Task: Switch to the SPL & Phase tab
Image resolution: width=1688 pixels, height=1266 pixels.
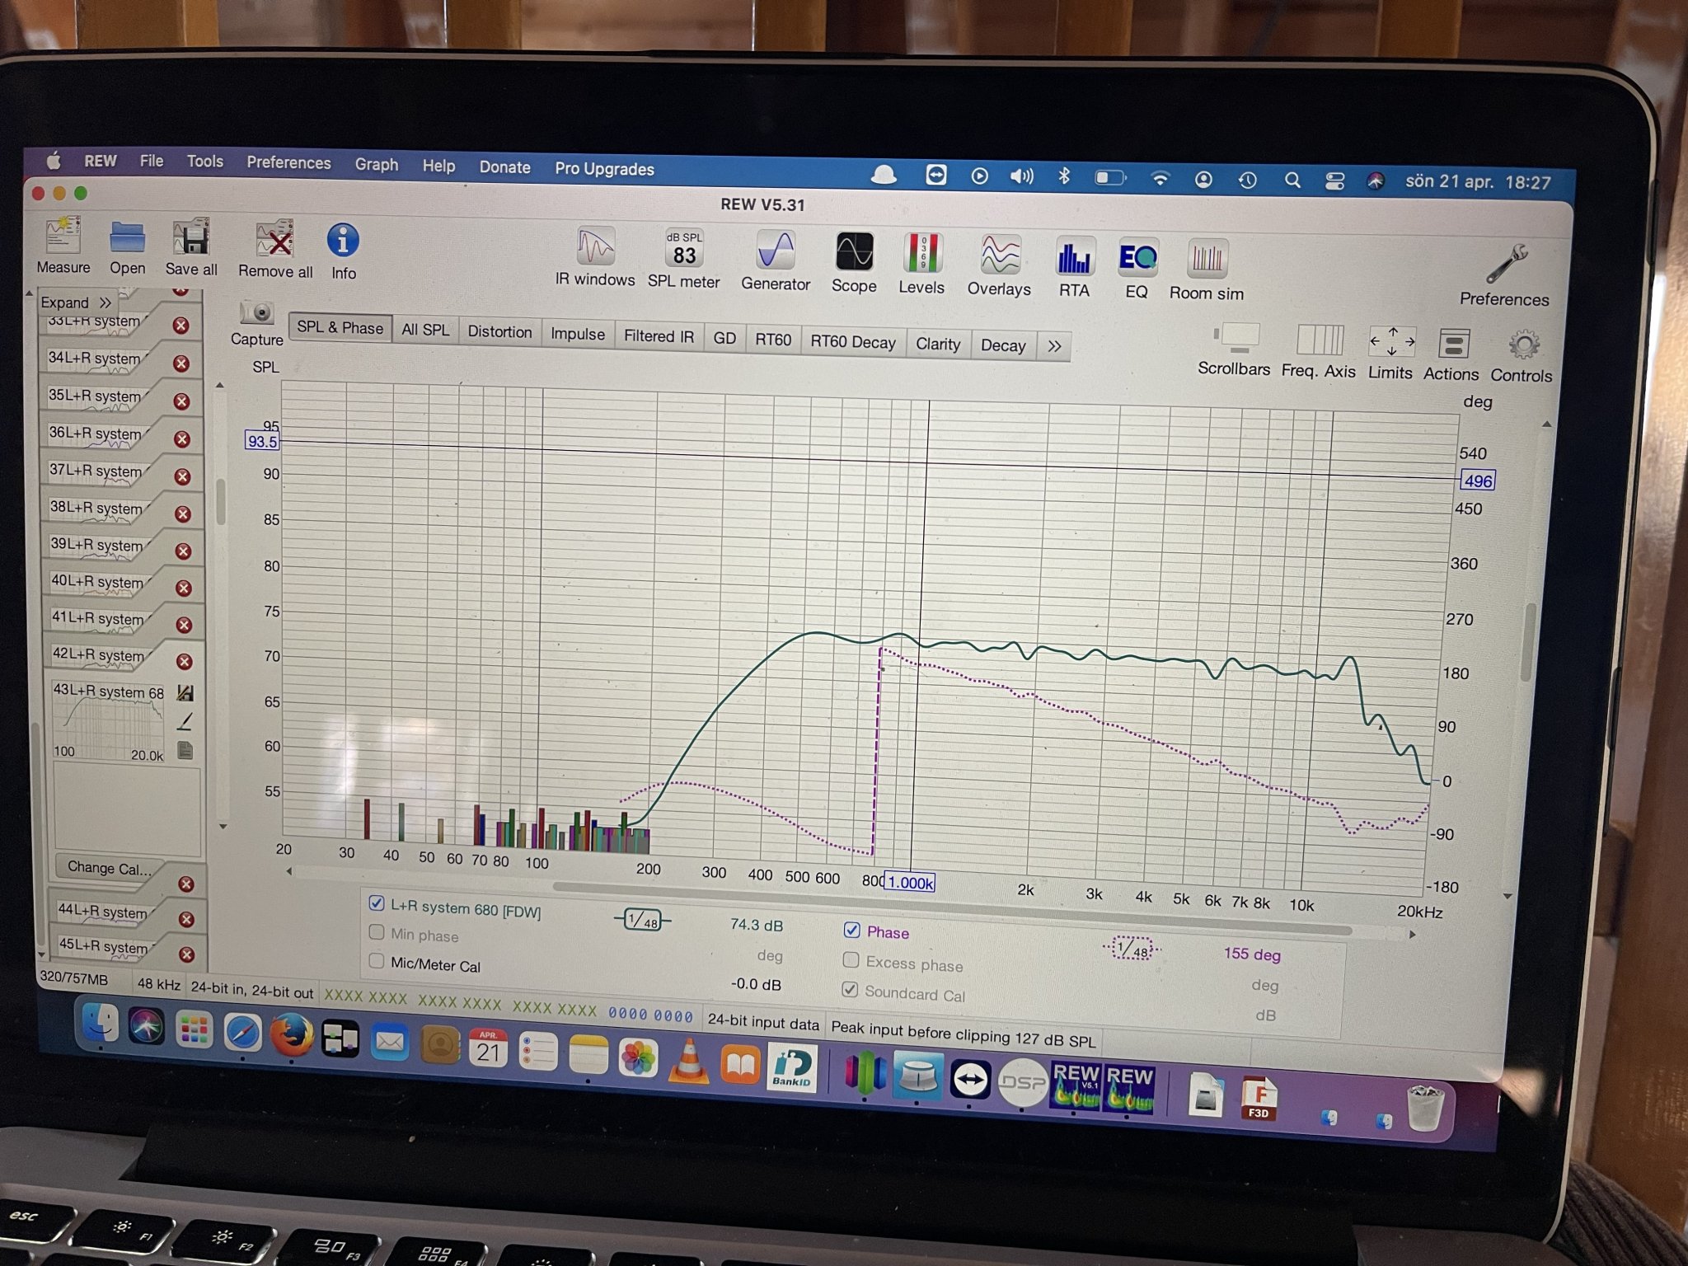Action: point(340,327)
